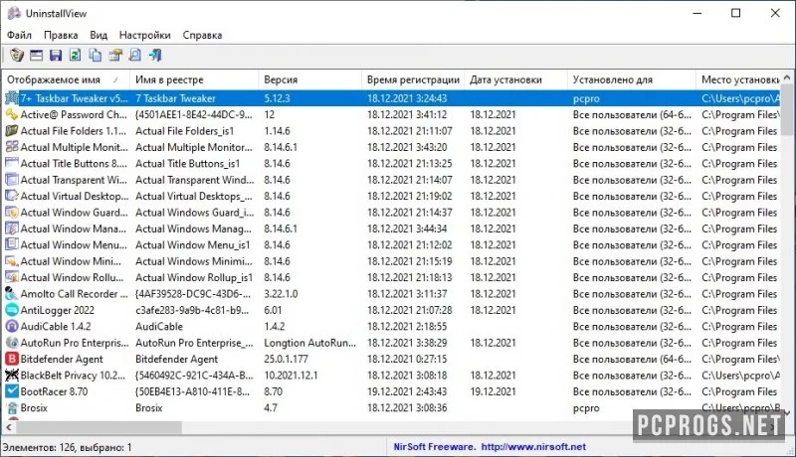The width and height of the screenshot is (796, 457).
Task: Select version cell 25.0.1.177
Action: 287,359
